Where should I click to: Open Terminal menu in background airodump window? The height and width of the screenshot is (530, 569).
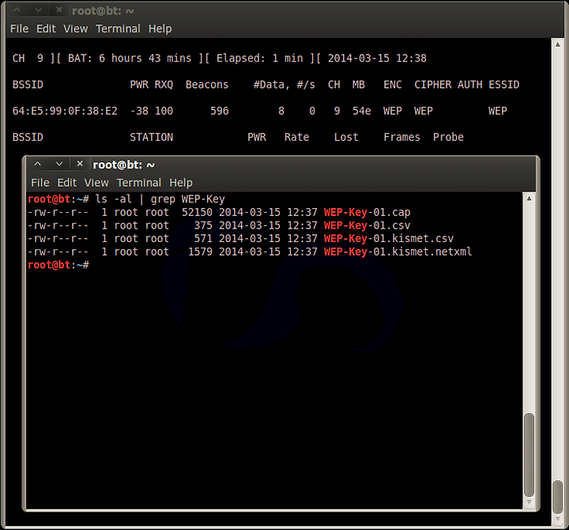point(118,28)
